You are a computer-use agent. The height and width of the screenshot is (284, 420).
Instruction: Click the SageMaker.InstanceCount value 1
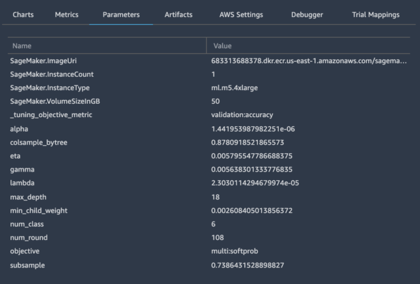213,74
